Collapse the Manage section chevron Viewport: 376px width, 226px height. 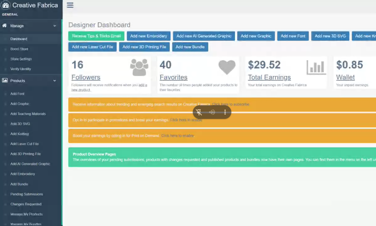[x=55, y=26]
